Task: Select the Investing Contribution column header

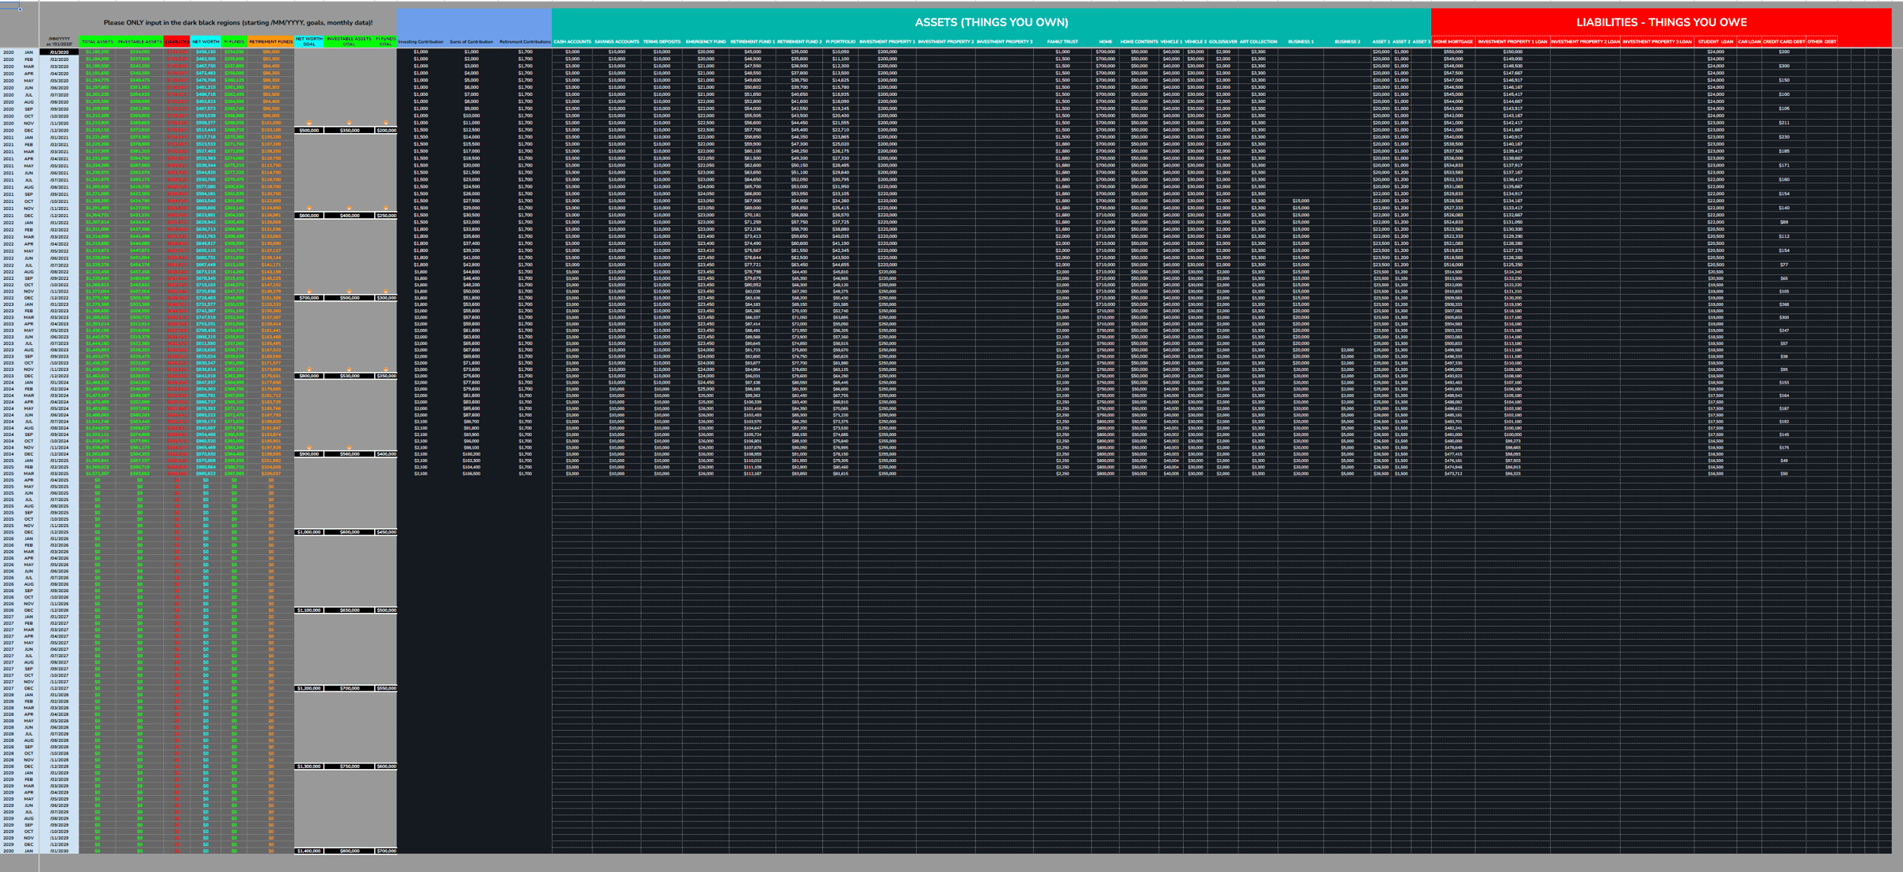Action: [x=420, y=42]
